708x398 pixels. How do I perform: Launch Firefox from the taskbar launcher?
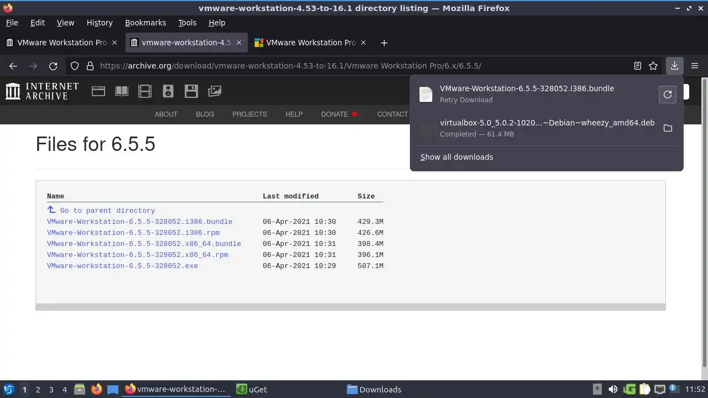pyautogui.click(x=96, y=389)
